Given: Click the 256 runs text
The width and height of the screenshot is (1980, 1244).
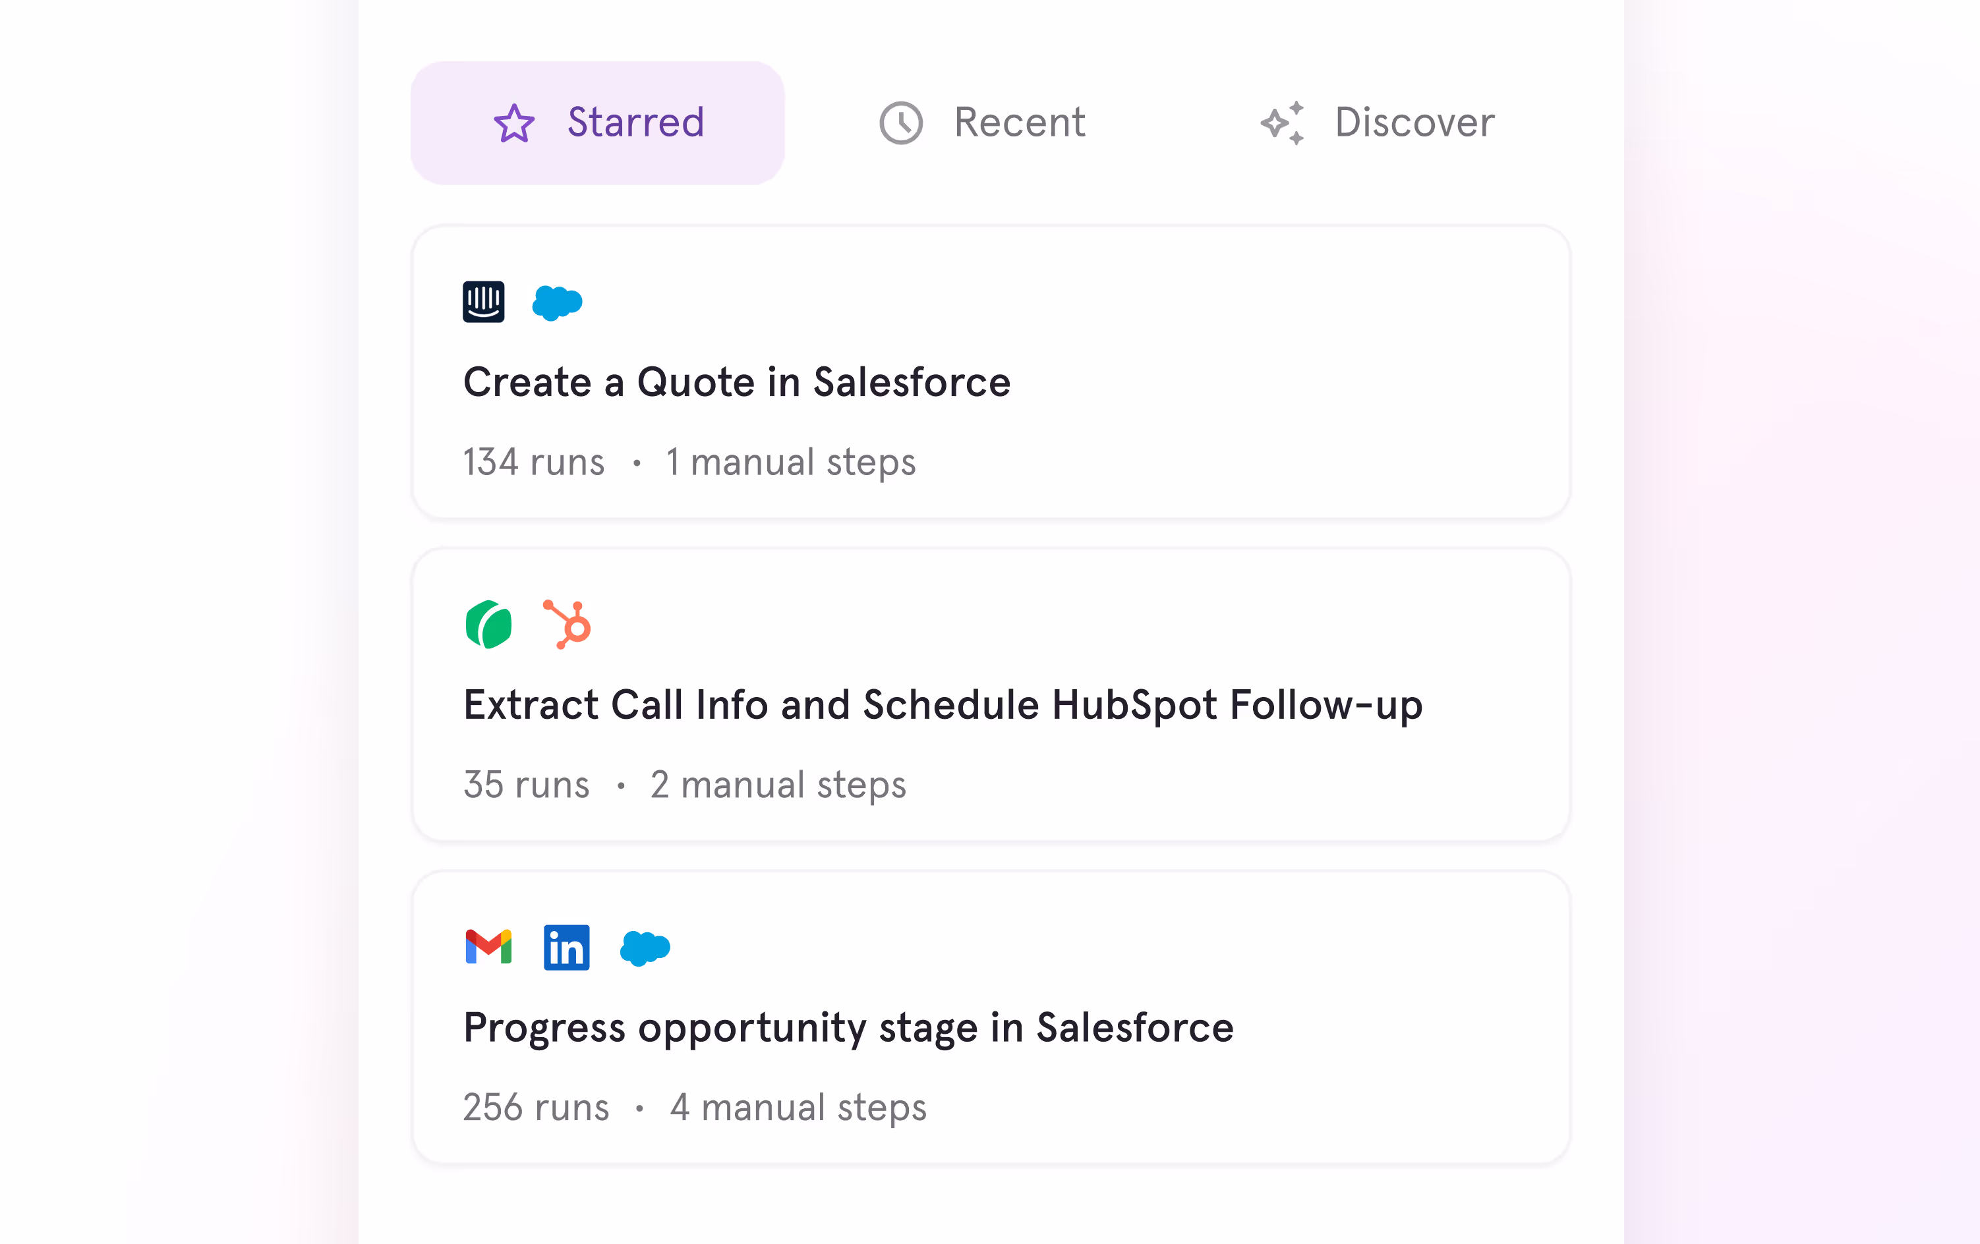Looking at the screenshot, I should point(536,1108).
